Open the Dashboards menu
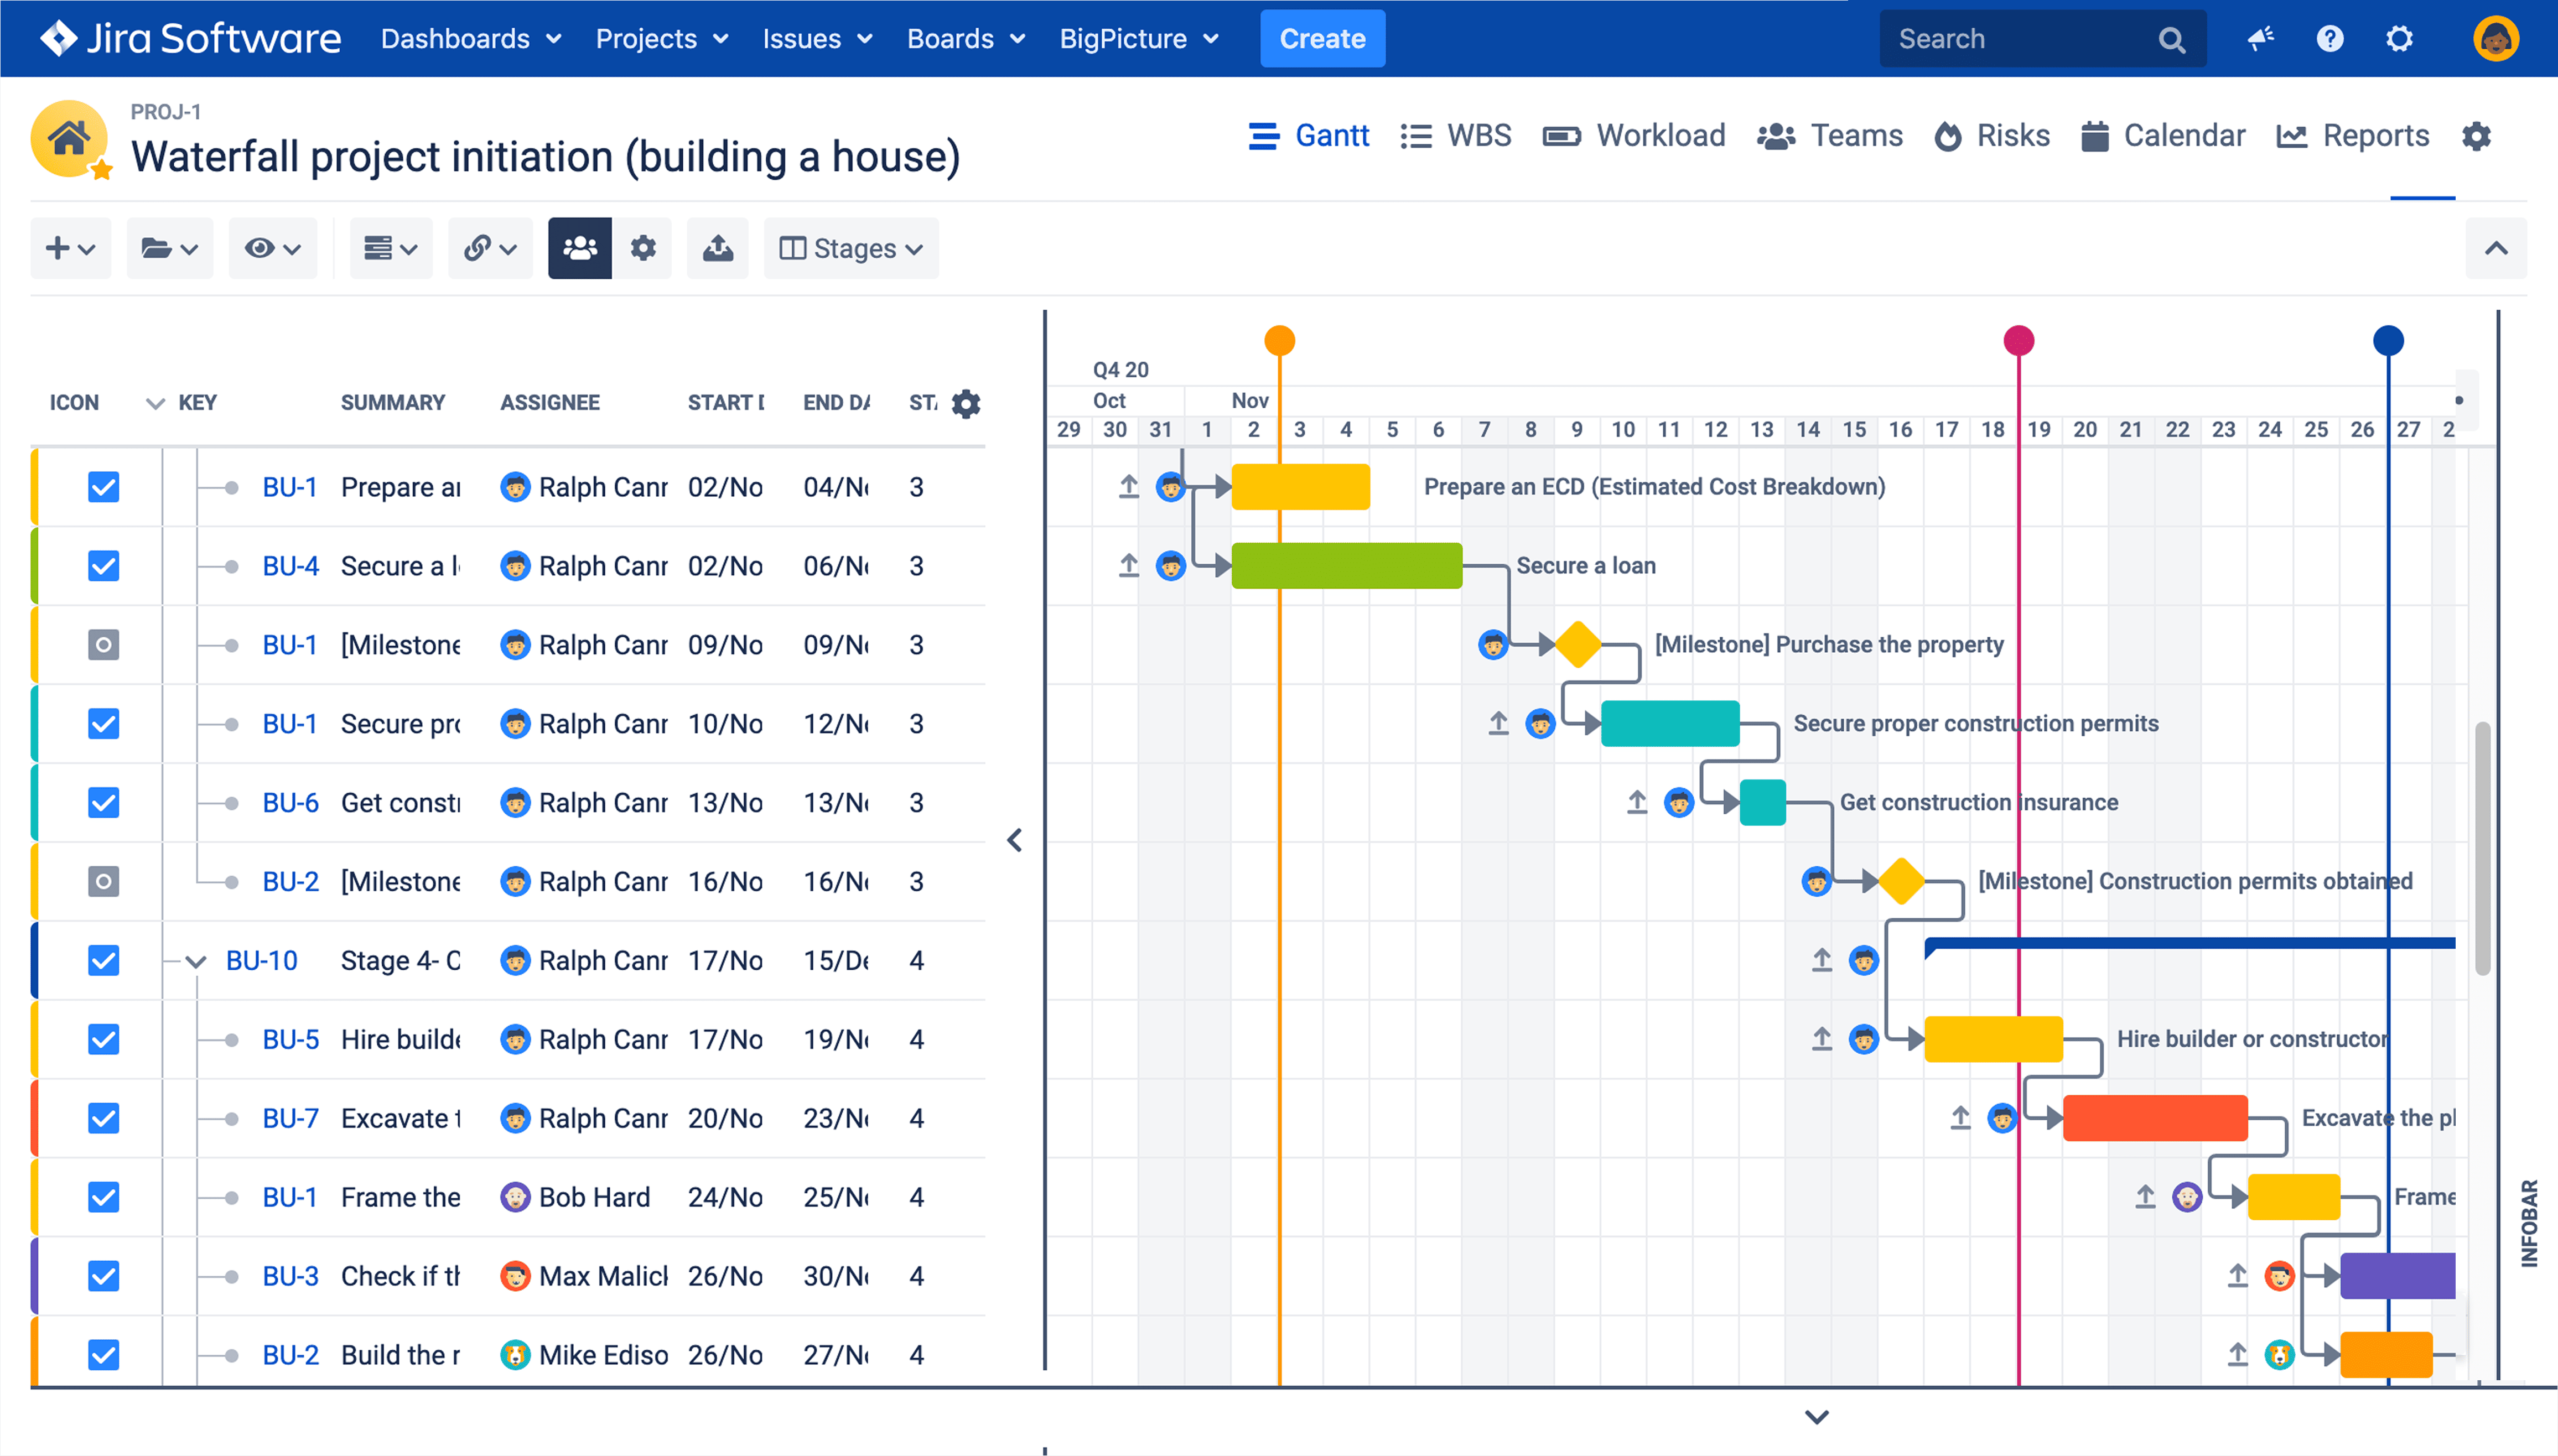 471,39
